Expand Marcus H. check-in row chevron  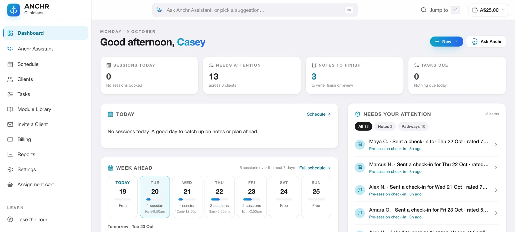click(496, 168)
